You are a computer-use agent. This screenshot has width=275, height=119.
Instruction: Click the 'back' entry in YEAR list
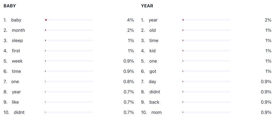coord(154,102)
